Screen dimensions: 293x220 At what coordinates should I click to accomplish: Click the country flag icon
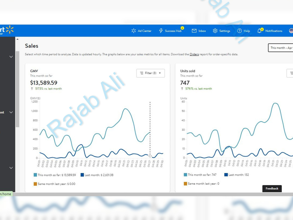click(291, 31)
